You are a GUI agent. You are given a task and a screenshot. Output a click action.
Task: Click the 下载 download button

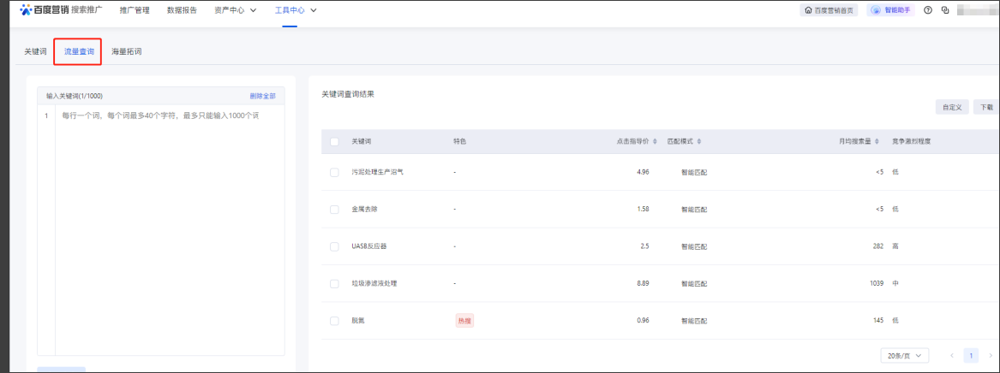point(985,107)
